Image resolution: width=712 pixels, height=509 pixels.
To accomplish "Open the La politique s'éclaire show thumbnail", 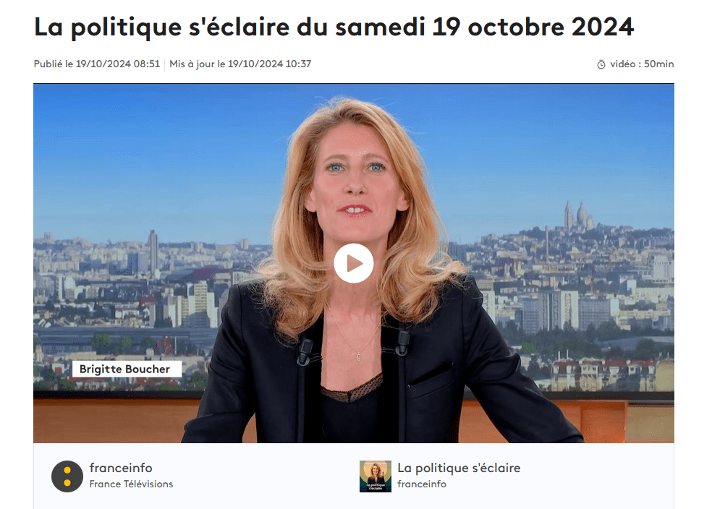I will click(x=375, y=476).
